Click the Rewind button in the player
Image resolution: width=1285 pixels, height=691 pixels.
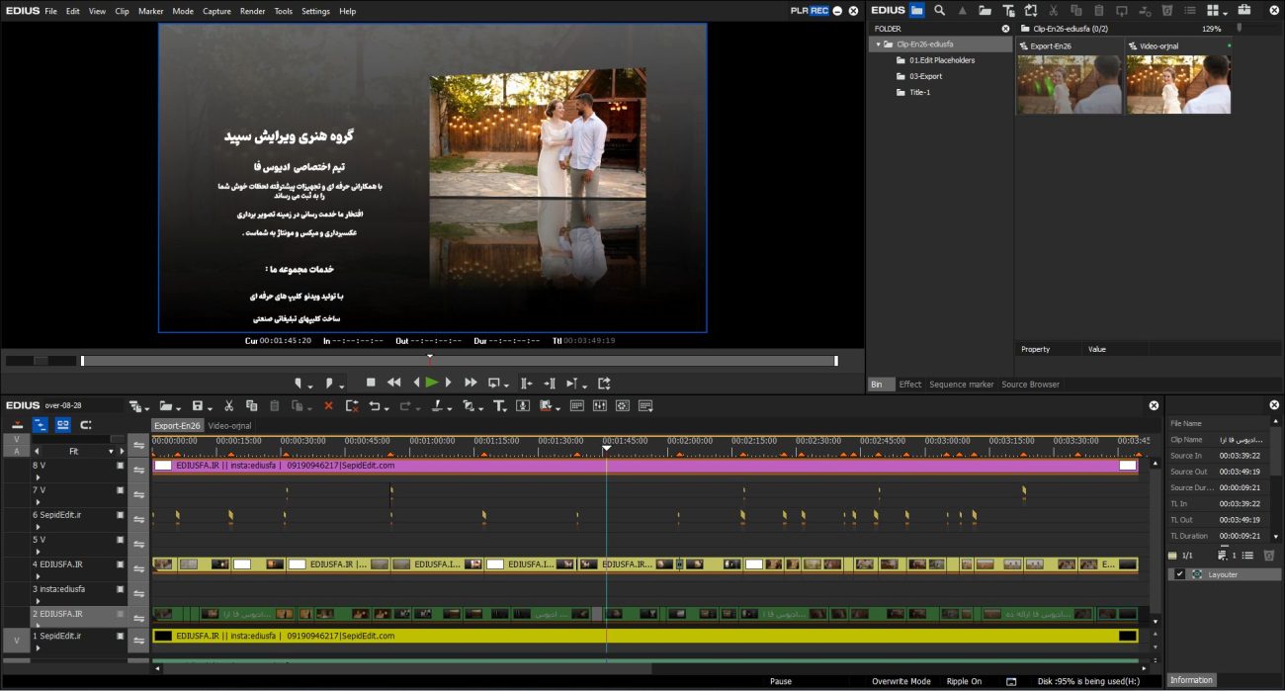pos(393,383)
